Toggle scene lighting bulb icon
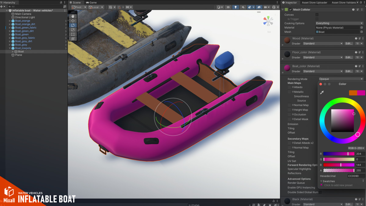 point(235,7)
